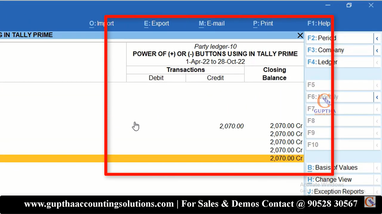
Task: Restore down the Tally window
Action: (x=349, y=5)
